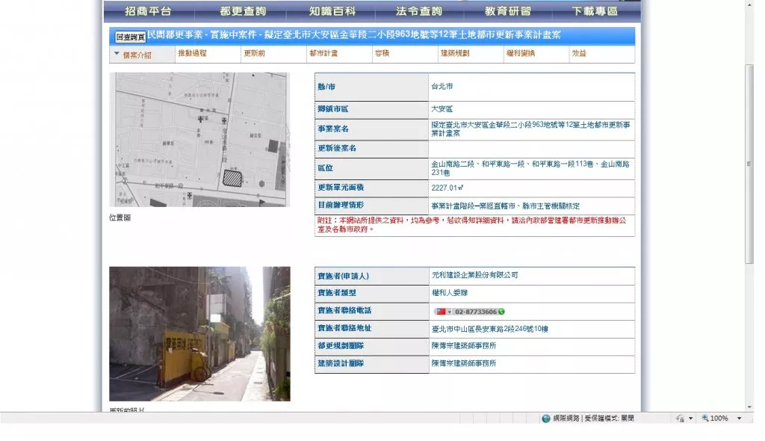
Task: Click the protected mode lock icon
Action: 680,419
